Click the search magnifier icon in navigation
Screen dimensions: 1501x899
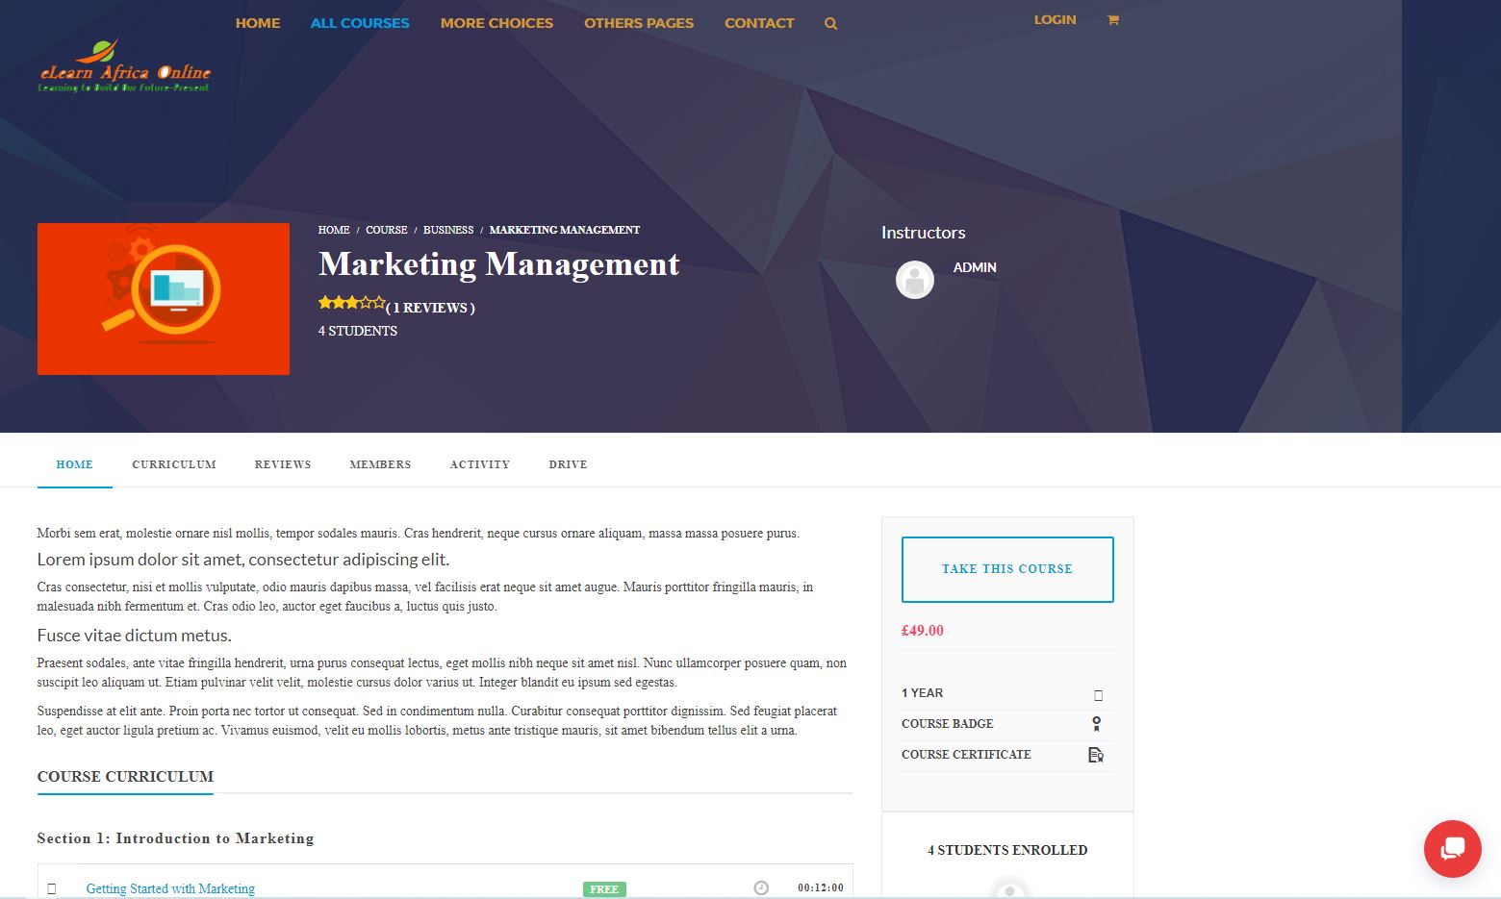[830, 24]
